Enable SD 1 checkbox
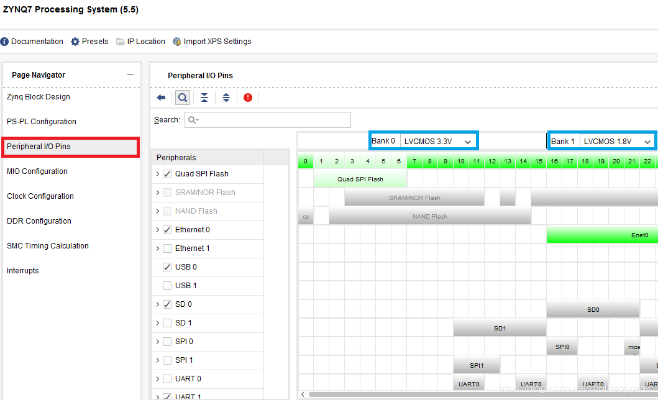Screen dimensions: 658x400 167,323
